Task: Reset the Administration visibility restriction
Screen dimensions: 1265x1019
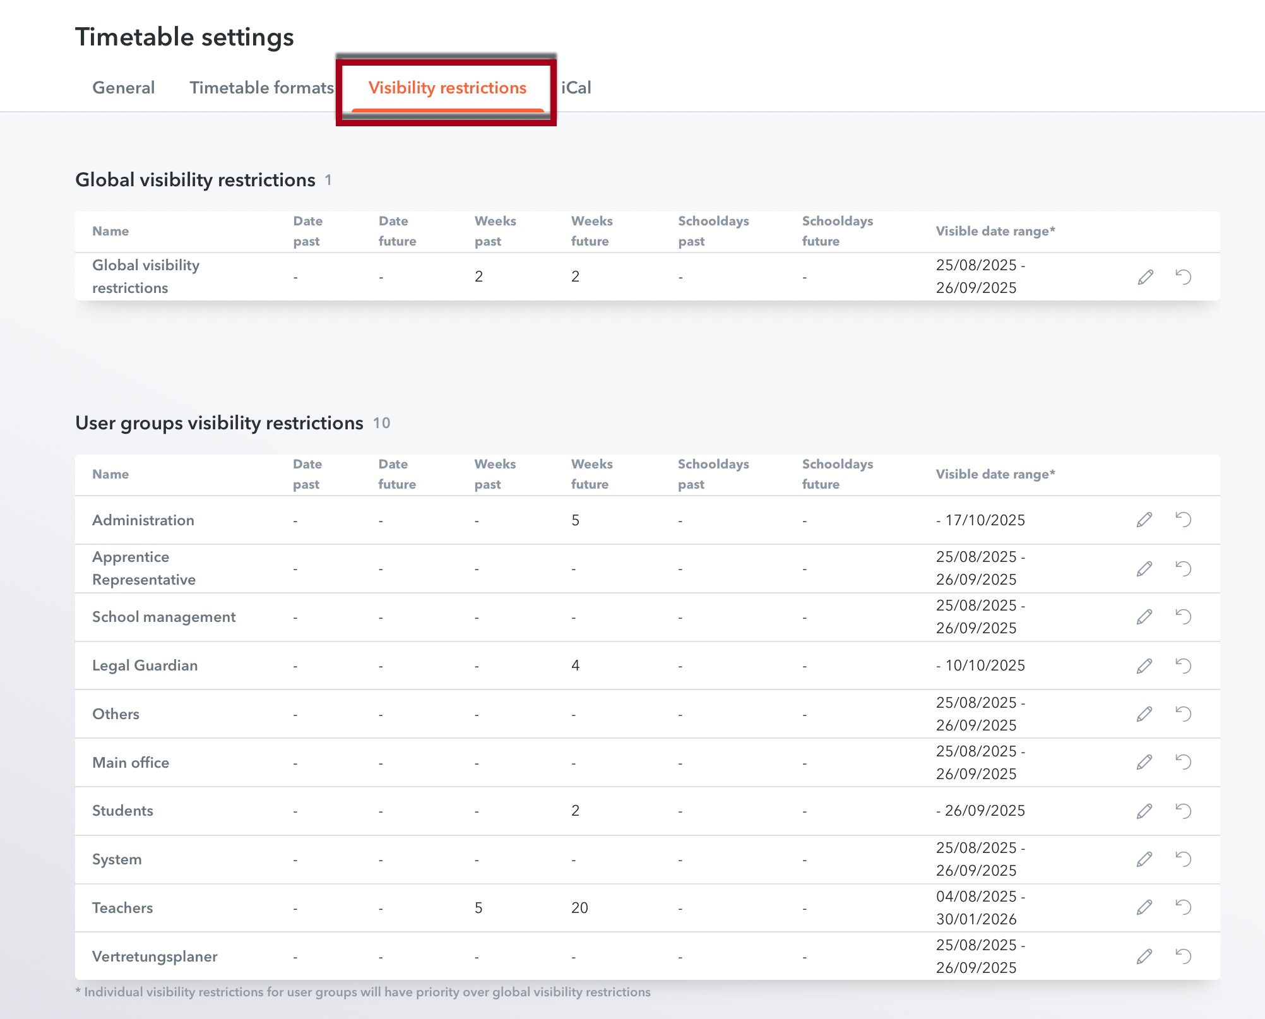Action: [x=1184, y=520]
